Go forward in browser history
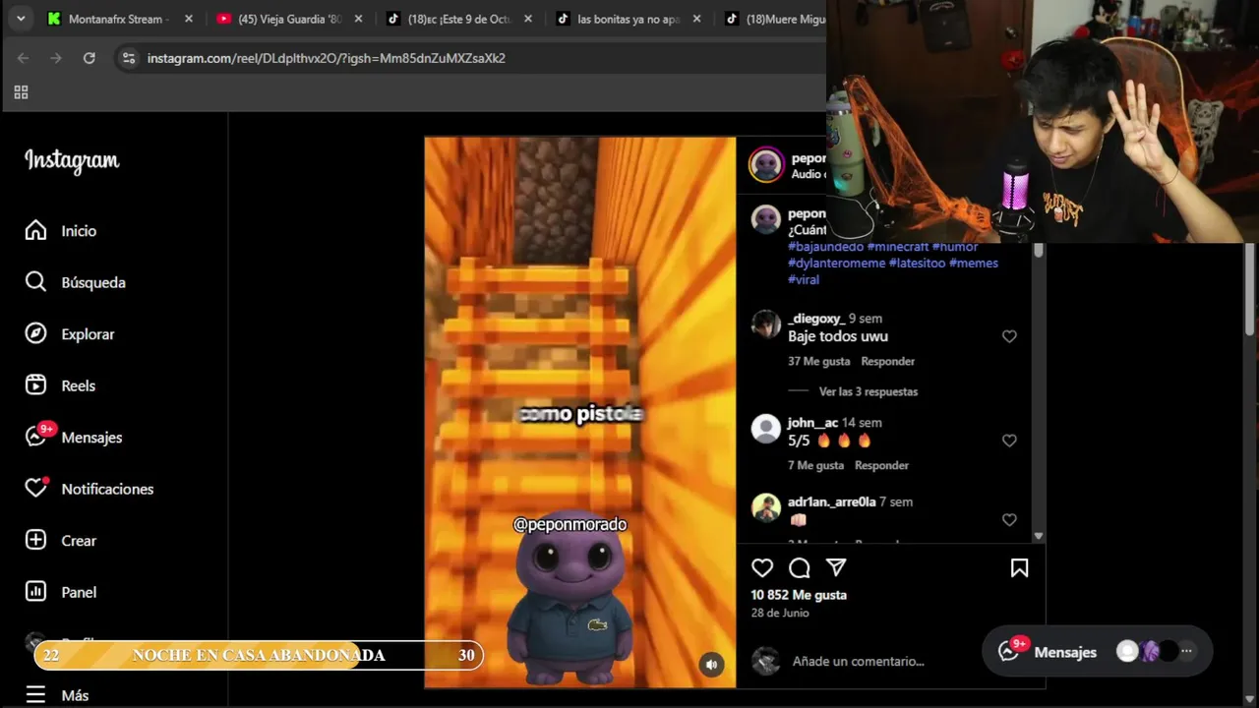1259x708 pixels. 56,58
